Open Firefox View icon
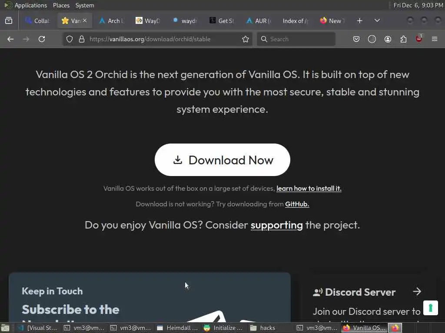 tap(9, 21)
